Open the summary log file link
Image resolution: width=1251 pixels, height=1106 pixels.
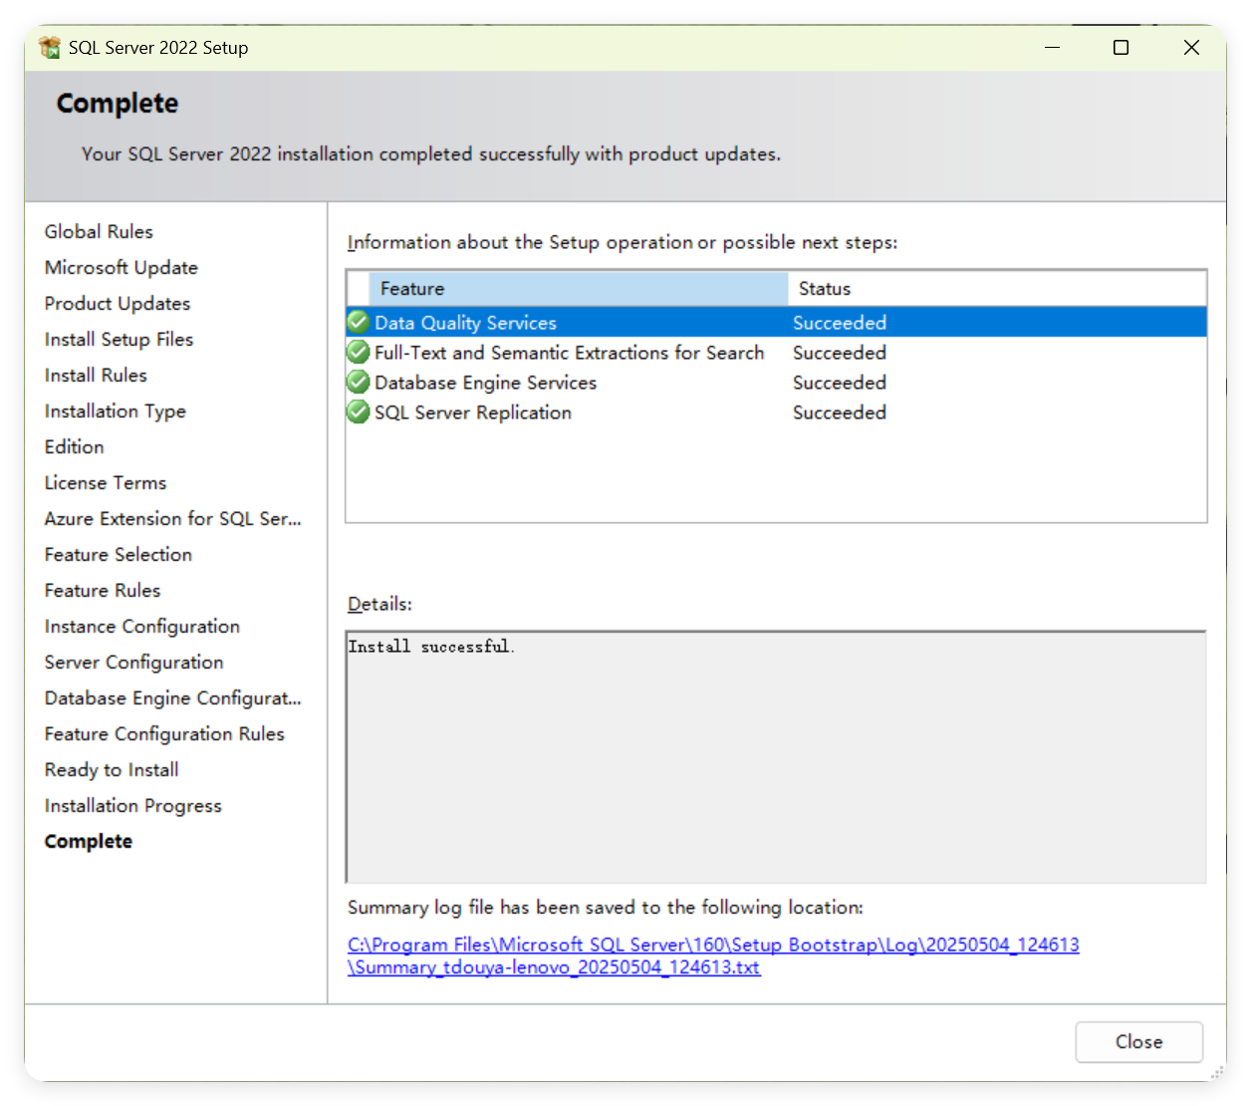(x=713, y=956)
